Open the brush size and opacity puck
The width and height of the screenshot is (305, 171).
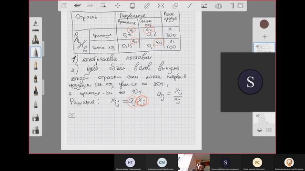35,23
